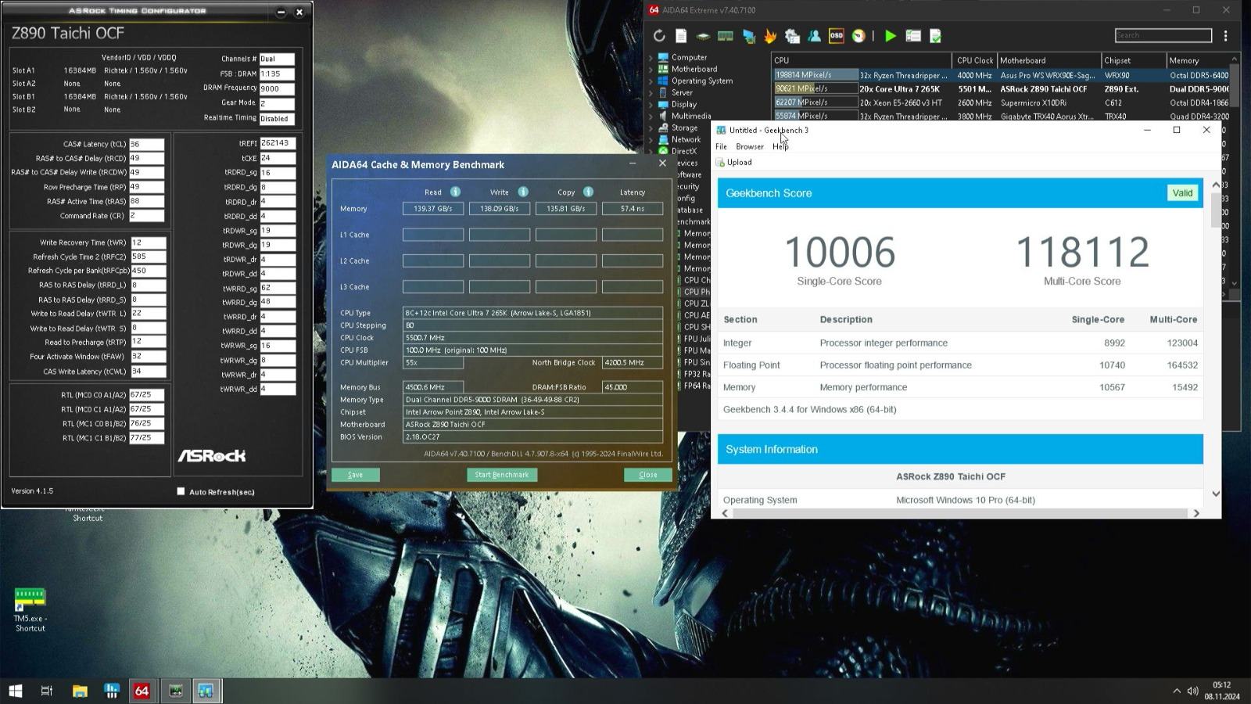Select the Core Ultra 7 265K result row
Screen dimensions: 1251x704
point(1002,89)
